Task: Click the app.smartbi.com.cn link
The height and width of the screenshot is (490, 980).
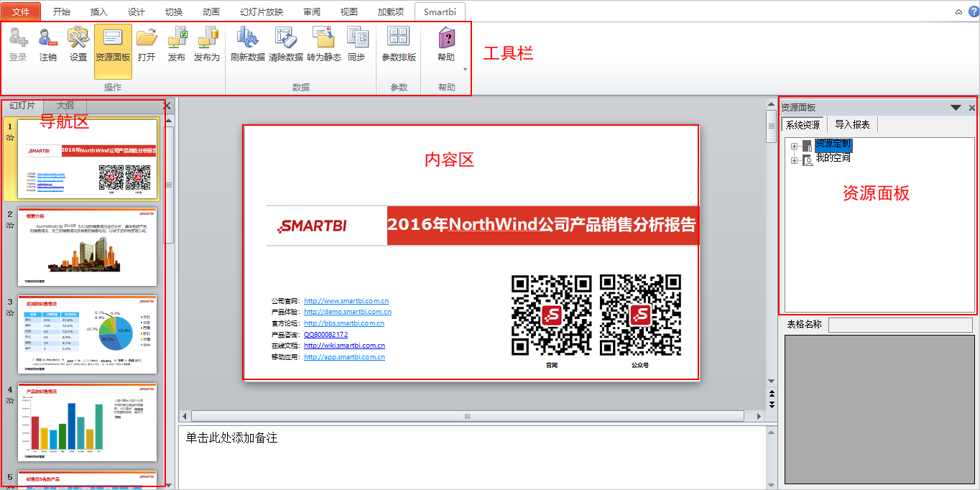Action: tap(344, 356)
